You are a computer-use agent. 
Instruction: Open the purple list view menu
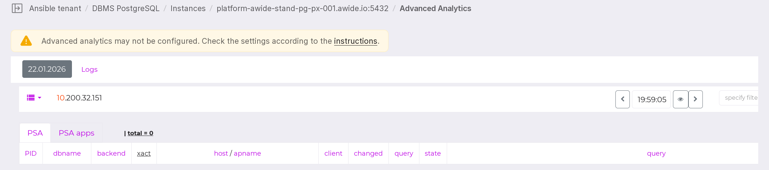(x=34, y=98)
